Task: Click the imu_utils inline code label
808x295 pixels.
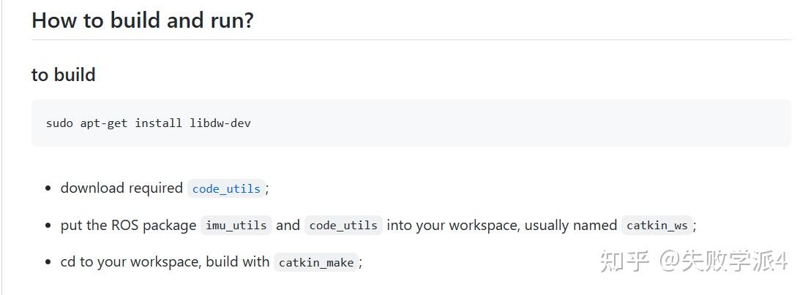Action: tap(236, 225)
